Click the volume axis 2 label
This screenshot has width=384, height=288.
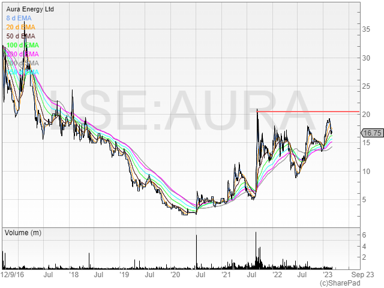(364, 257)
